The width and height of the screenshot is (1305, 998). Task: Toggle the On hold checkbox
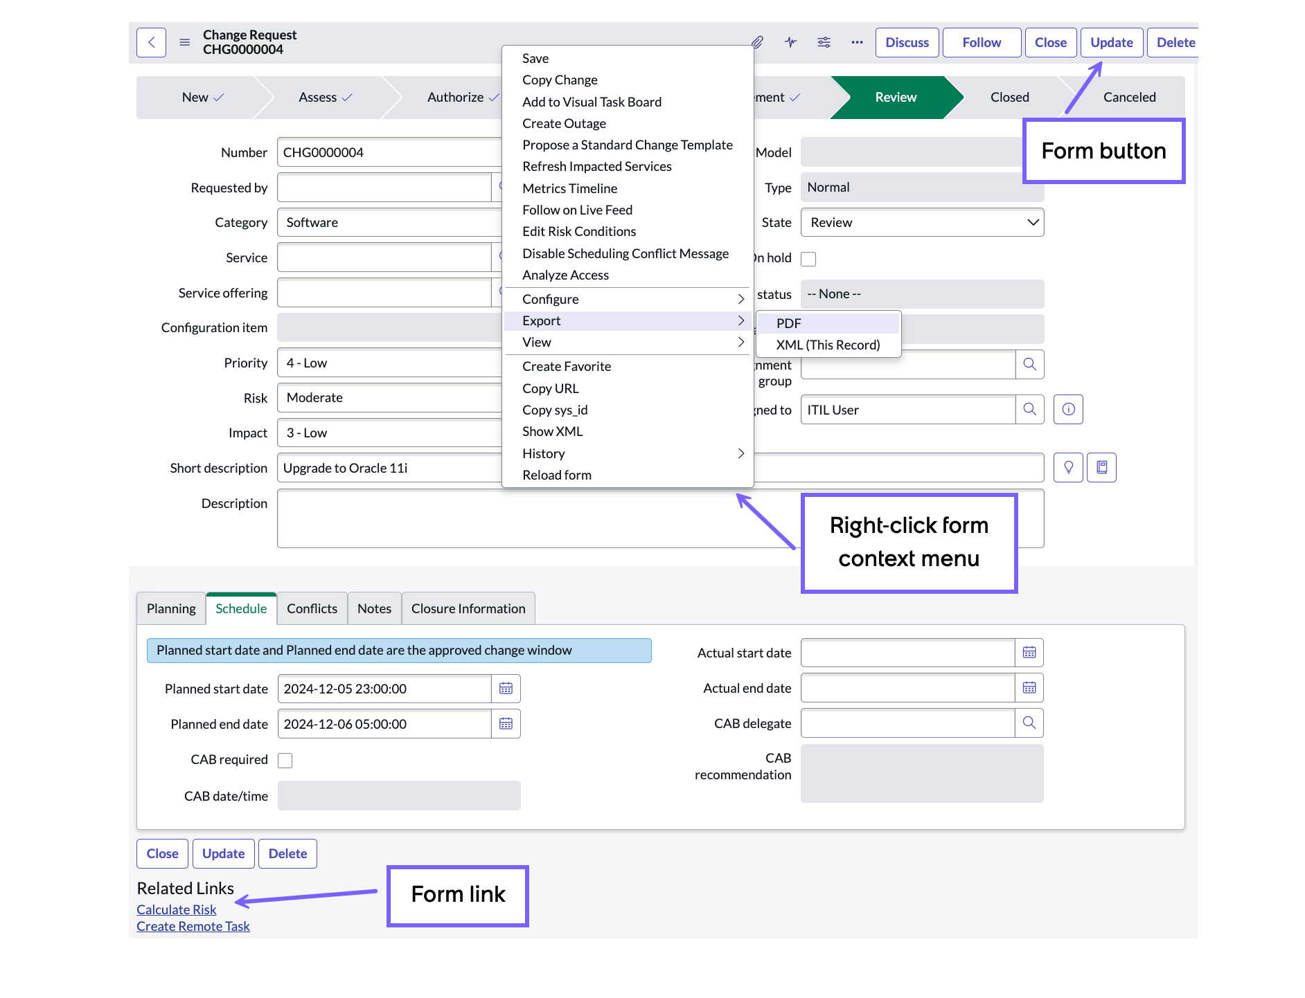(x=808, y=259)
